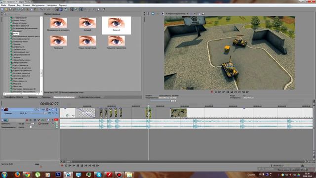Open track motion on video track

(39, 109)
